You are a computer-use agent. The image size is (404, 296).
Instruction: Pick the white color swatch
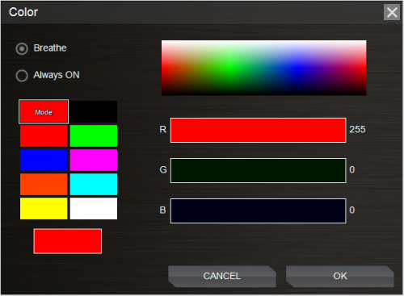(x=94, y=208)
